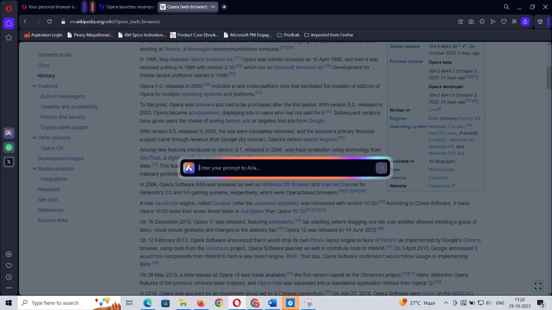Viewport: 552px width, 310px height.
Task: Switch to 'Opera launches revamped' tab
Action: pos(126,7)
